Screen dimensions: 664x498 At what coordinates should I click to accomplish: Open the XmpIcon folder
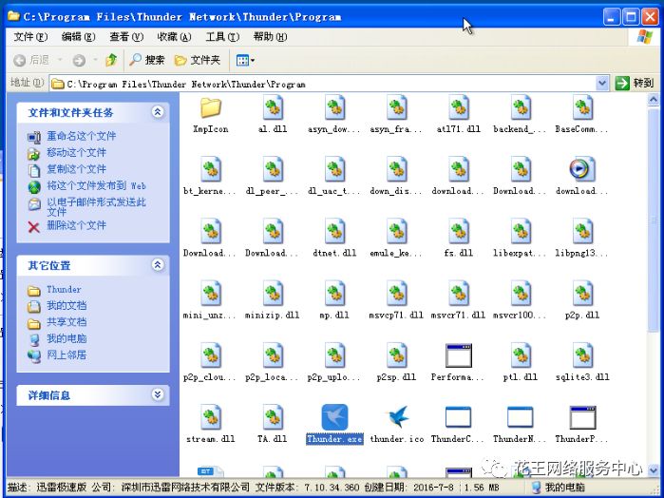pyautogui.click(x=210, y=108)
